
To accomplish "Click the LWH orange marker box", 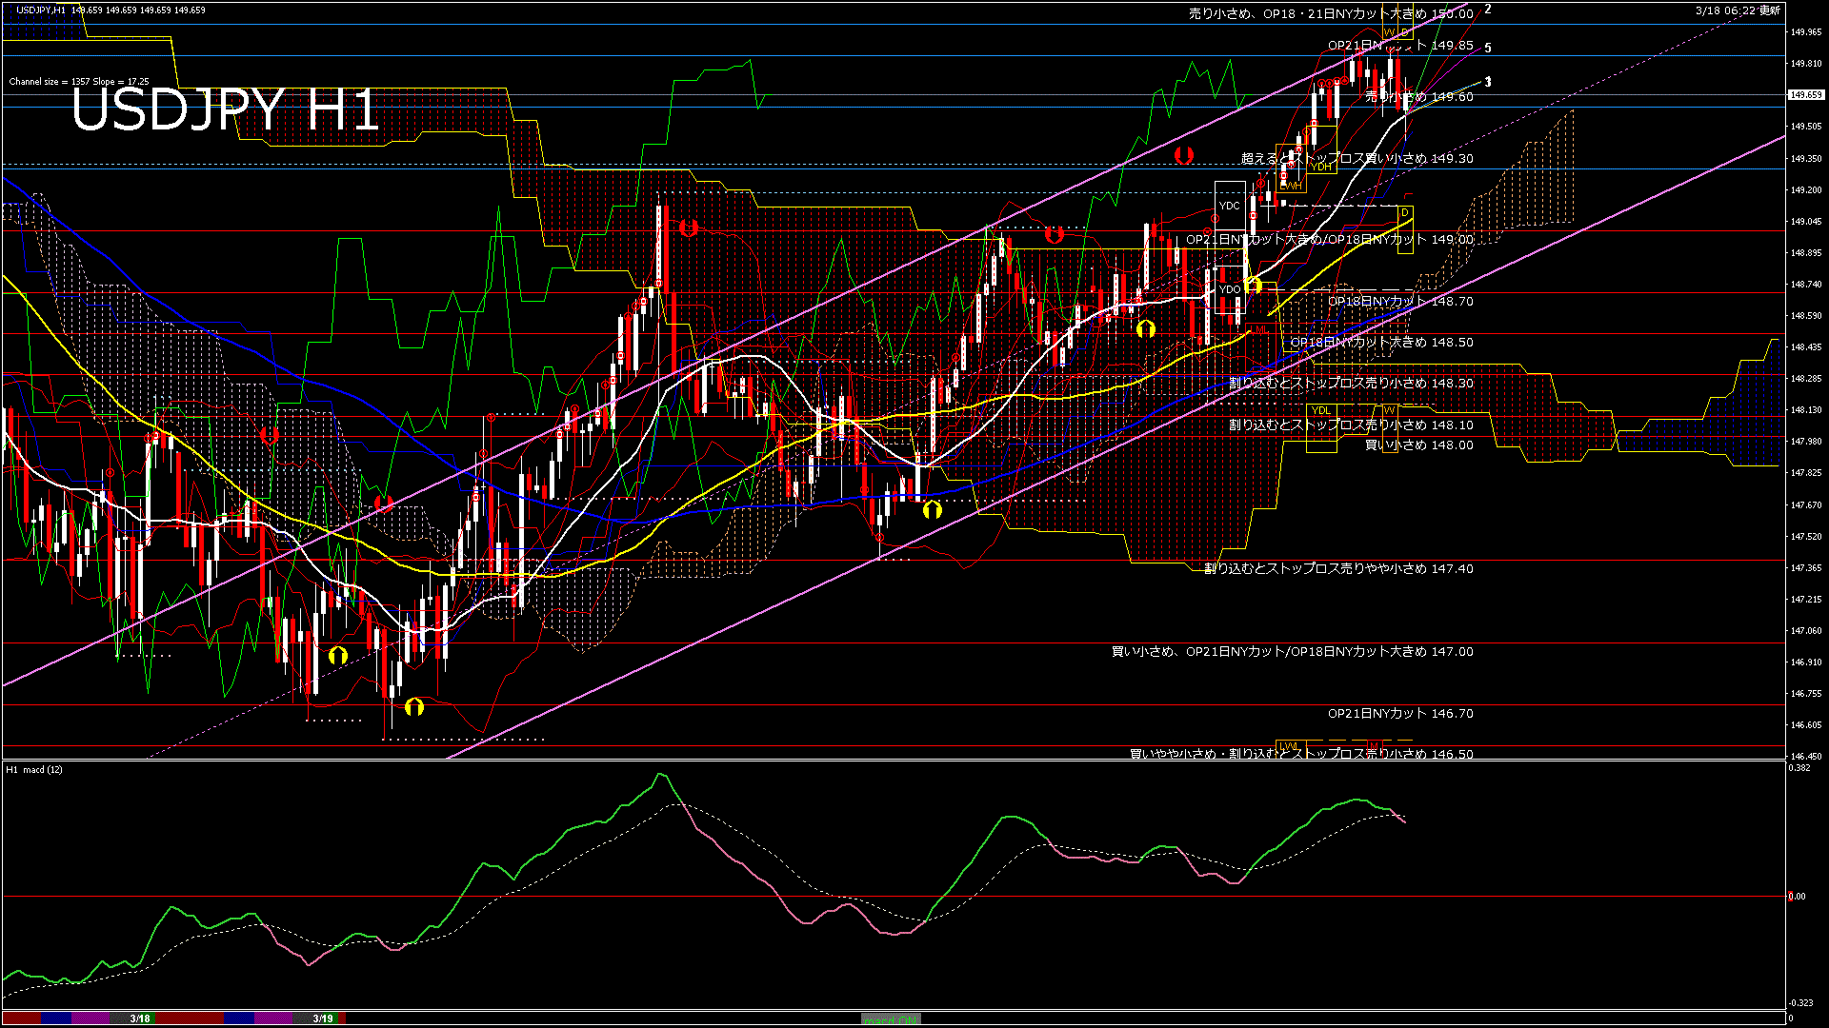I will tap(1291, 186).
